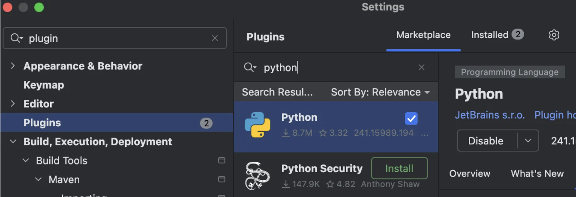Clear the python marketplace search text

tap(422, 67)
